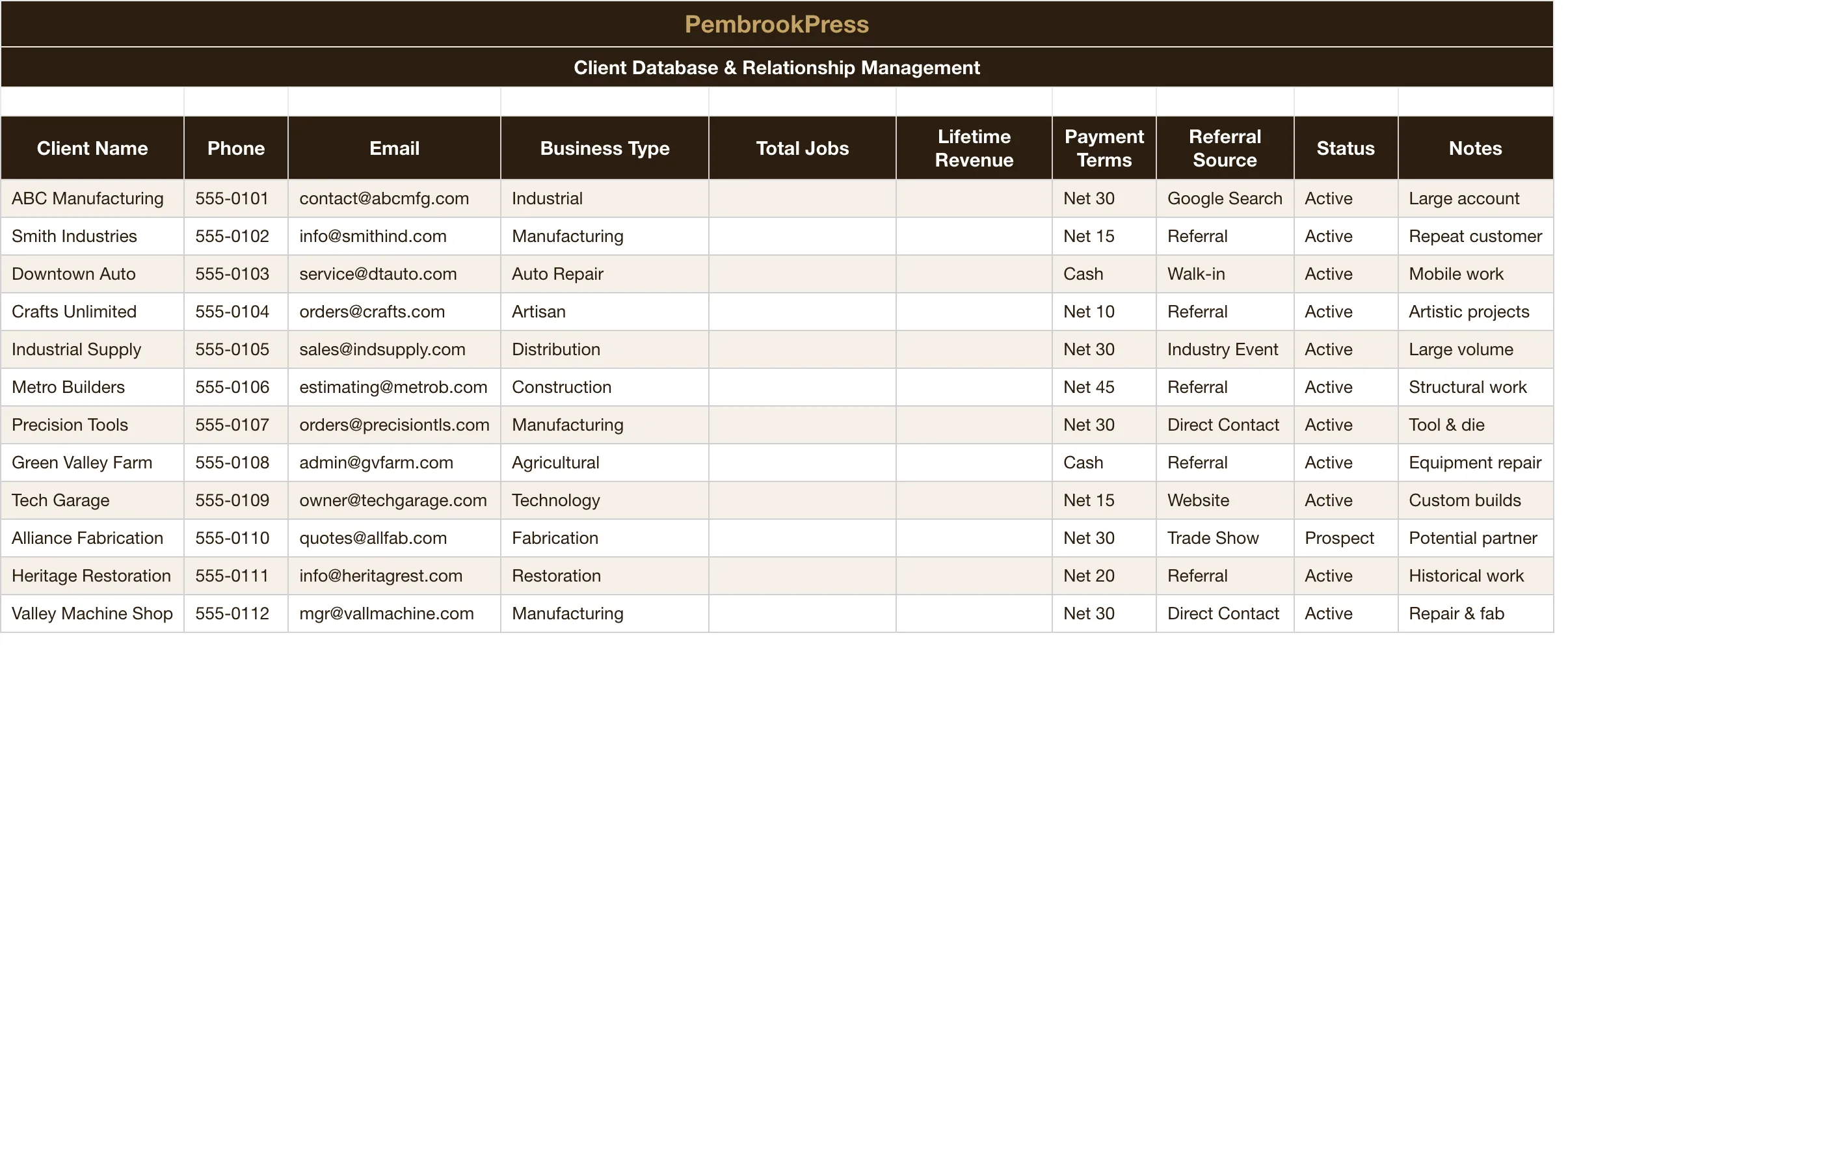The width and height of the screenshot is (1821, 1171).
Task: Click the Google Search referral cell
Action: coord(1225,198)
